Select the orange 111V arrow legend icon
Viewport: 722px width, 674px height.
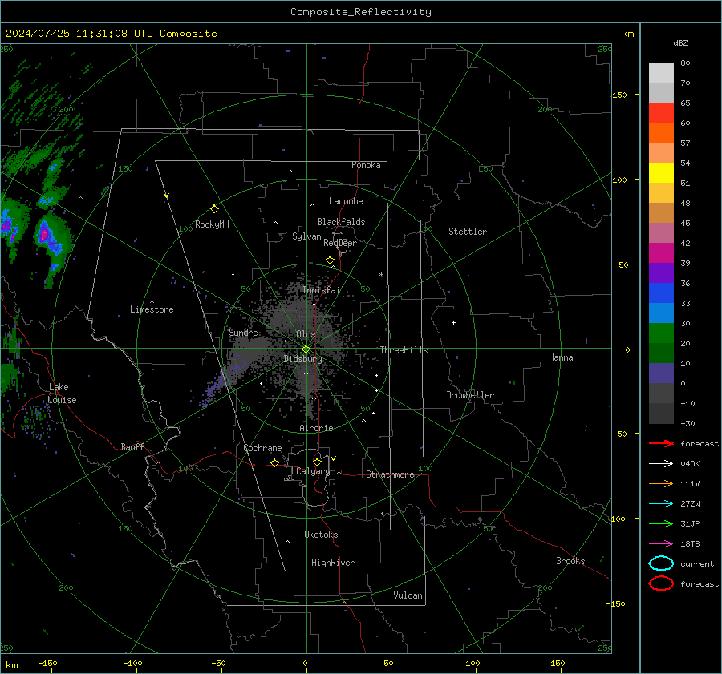661,483
